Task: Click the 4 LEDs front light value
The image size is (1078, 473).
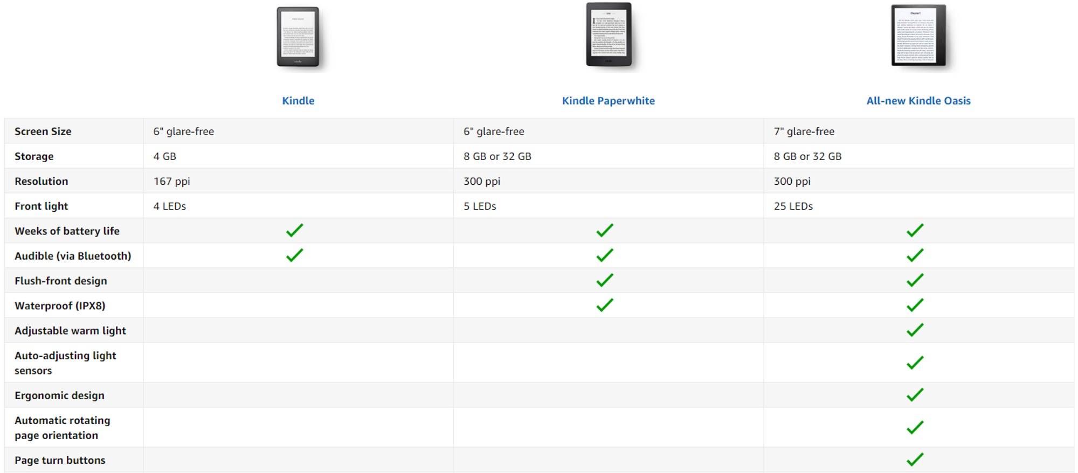Action: [x=170, y=206]
